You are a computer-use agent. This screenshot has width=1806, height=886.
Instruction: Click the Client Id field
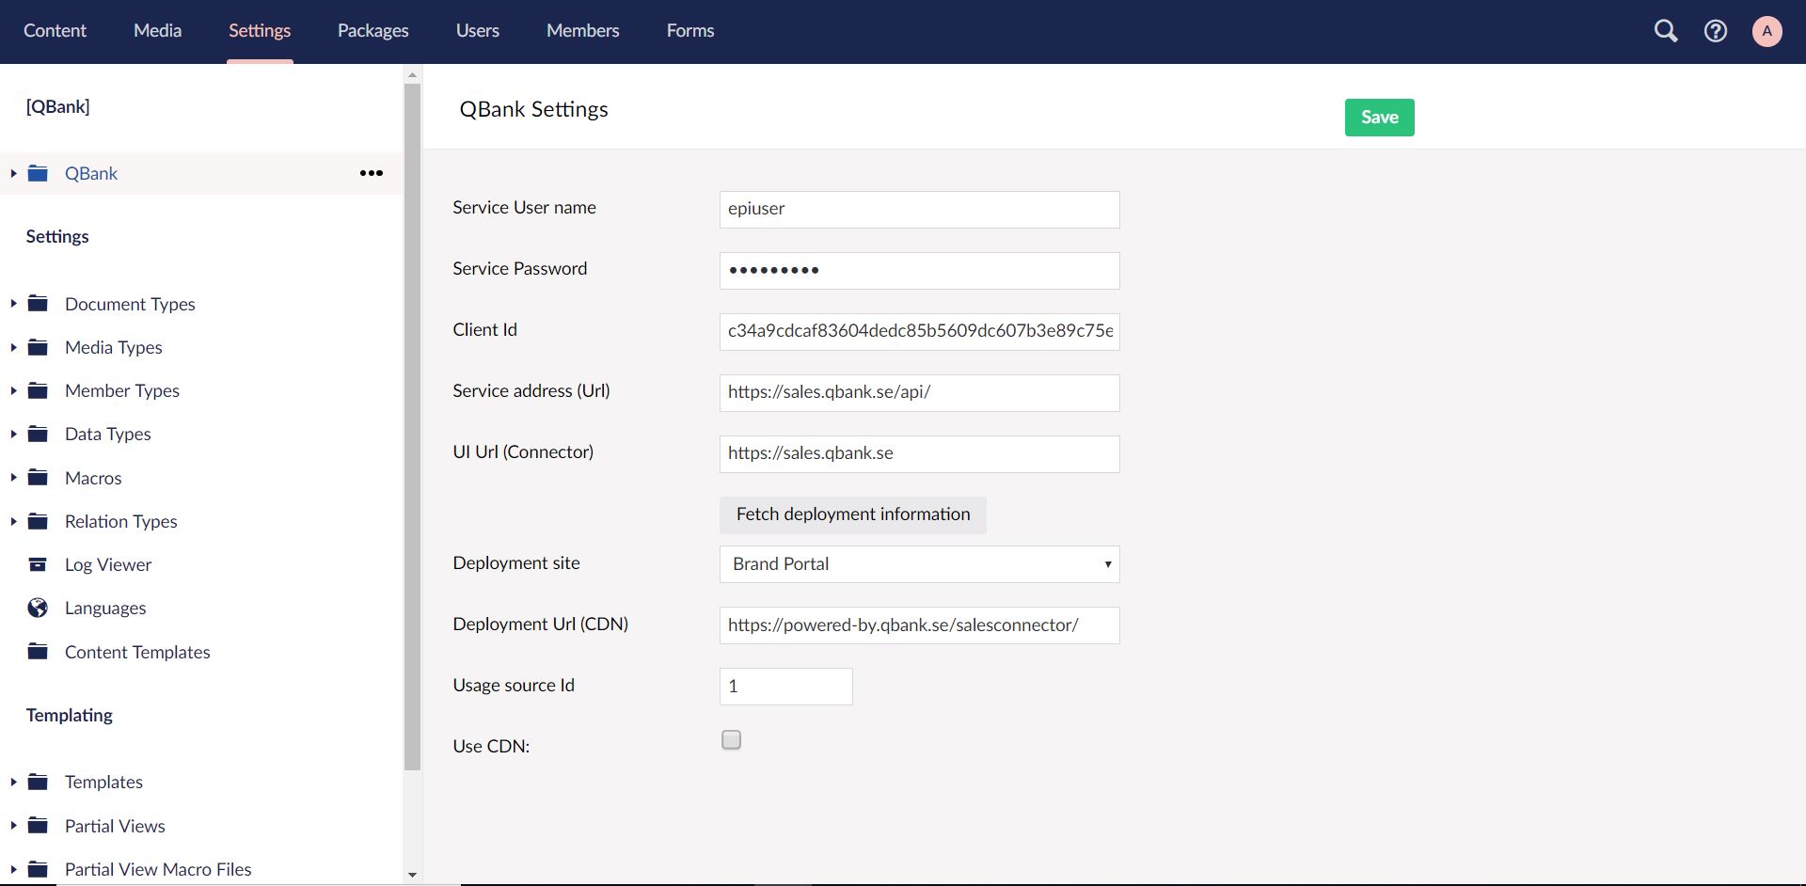(x=919, y=332)
